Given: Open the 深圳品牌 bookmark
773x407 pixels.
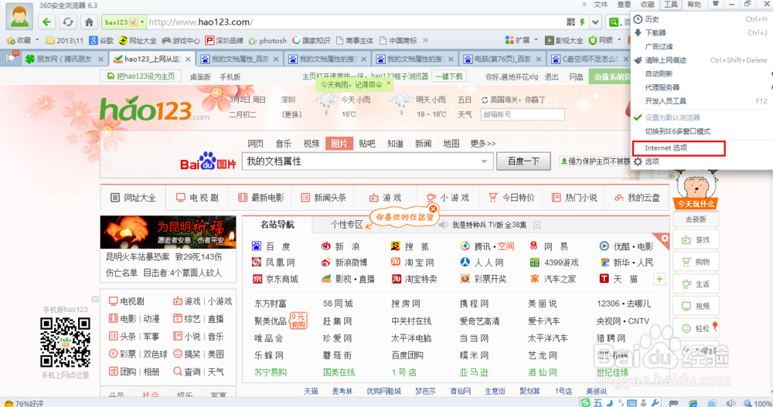Looking at the screenshot, I should coord(224,40).
